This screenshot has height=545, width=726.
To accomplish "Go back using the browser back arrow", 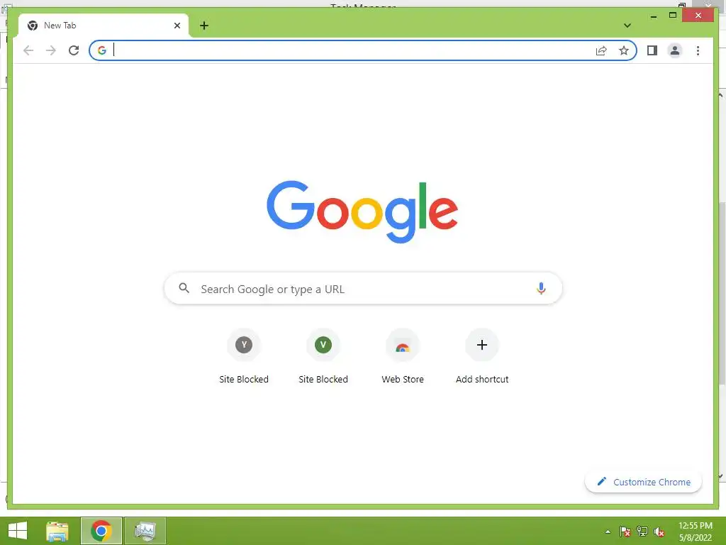I will [28, 50].
